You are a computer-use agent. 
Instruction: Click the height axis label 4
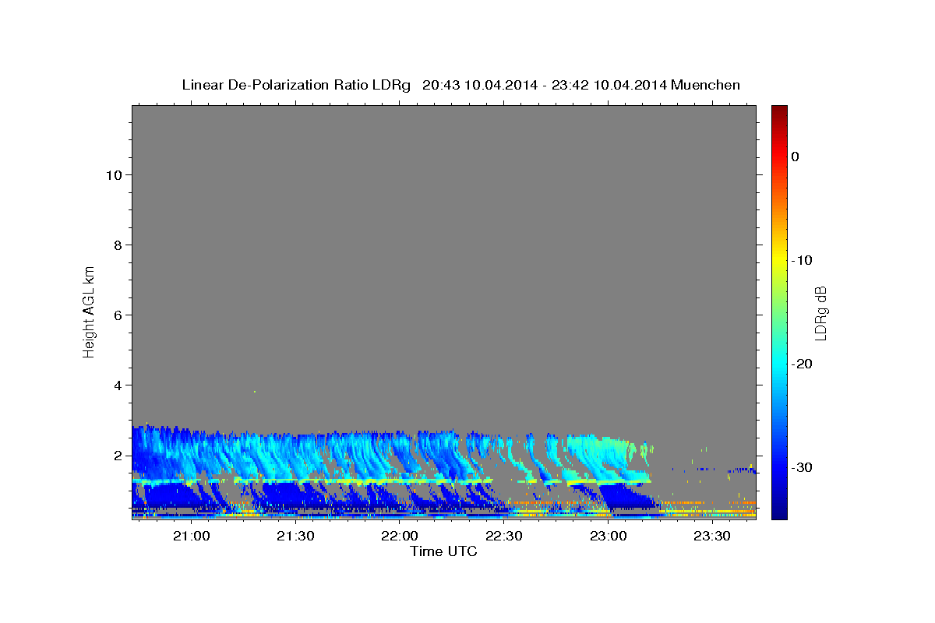click(118, 385)
